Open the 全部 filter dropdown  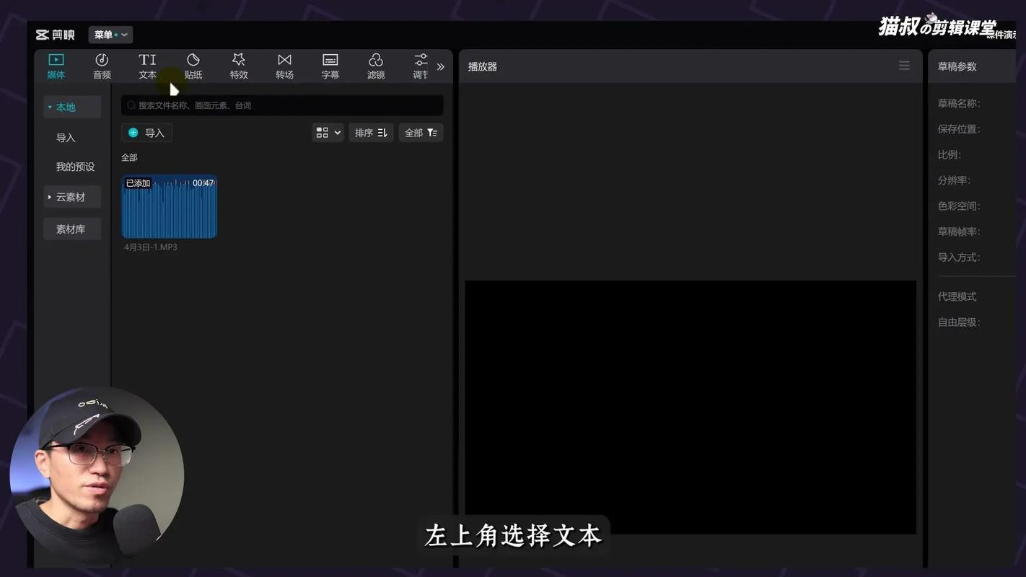coord(421,132)
